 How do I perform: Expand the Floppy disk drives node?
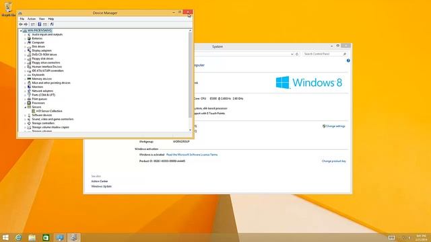point(25,58)
